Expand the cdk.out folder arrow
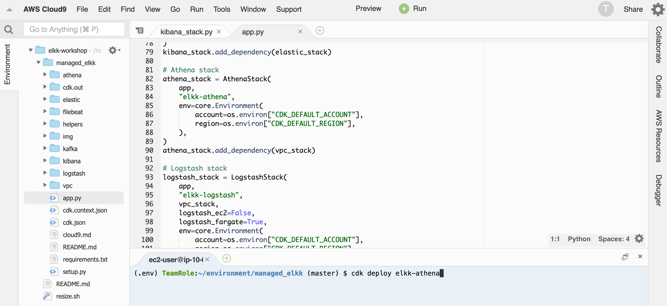667x306 pixels. coord(45,87)
